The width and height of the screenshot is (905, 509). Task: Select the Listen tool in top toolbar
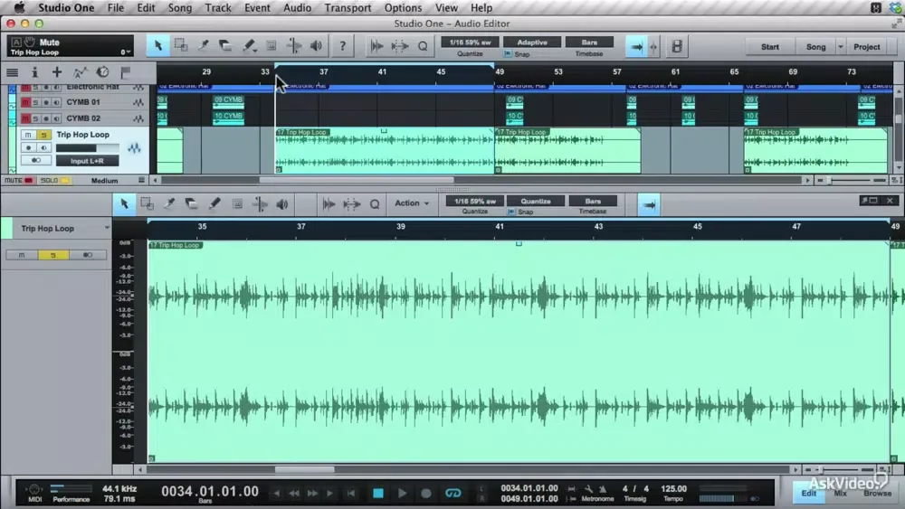[316, 45]
